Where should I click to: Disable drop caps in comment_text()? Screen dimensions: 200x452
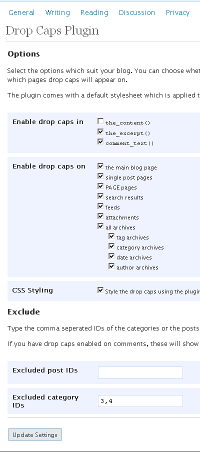point(100,142)
